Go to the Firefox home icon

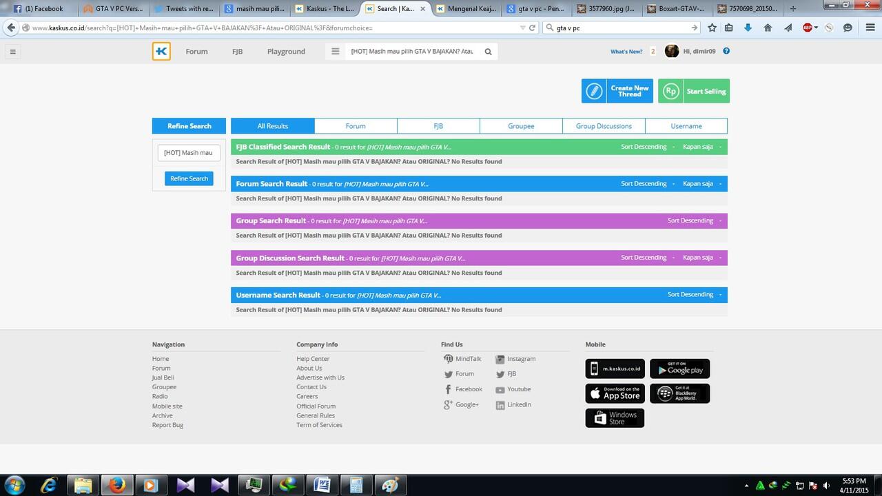coord(768,28)
